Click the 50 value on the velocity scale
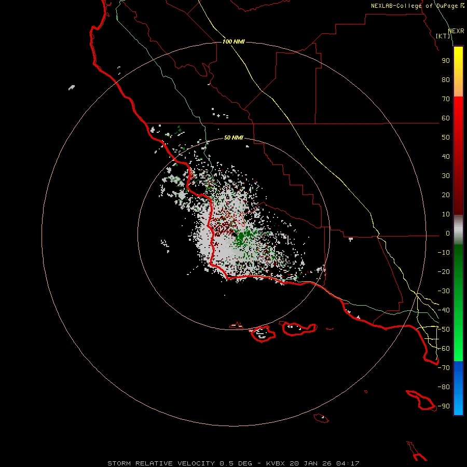Image resolution: width=467 pixels, height=467 pixels. coord(446,138)
